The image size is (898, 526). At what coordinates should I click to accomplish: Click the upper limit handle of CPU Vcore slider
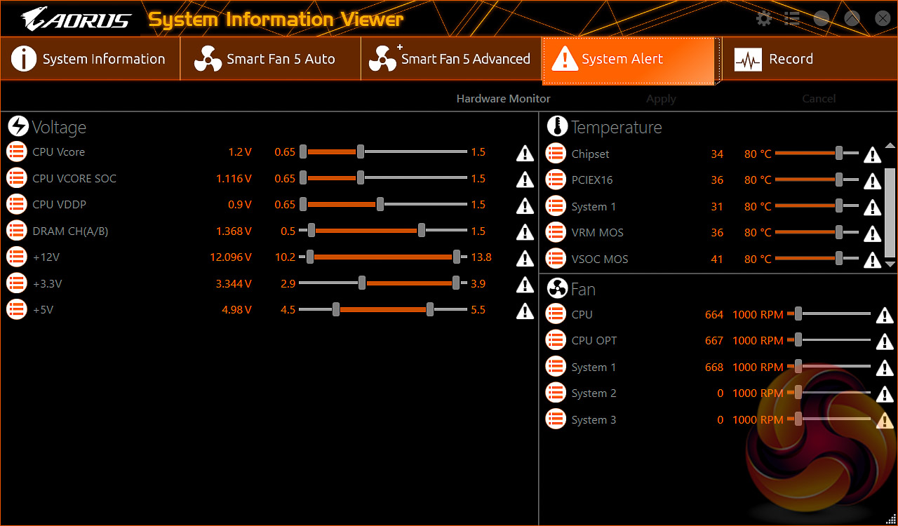coord(361,152)
